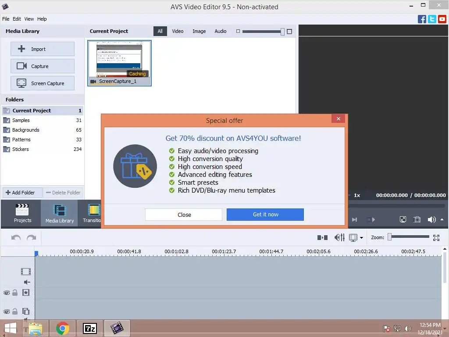Screen dimensions: 449x337
Task: Filter media by Video tab
Action: coord(178,31)
